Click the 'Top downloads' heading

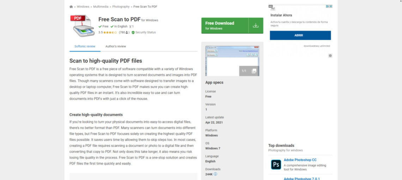point(281,146)
